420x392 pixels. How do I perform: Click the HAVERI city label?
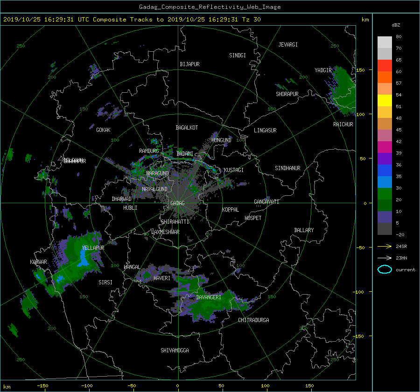point(162,278)
